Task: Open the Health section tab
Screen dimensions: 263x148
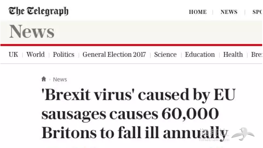Action: [233, 54]
